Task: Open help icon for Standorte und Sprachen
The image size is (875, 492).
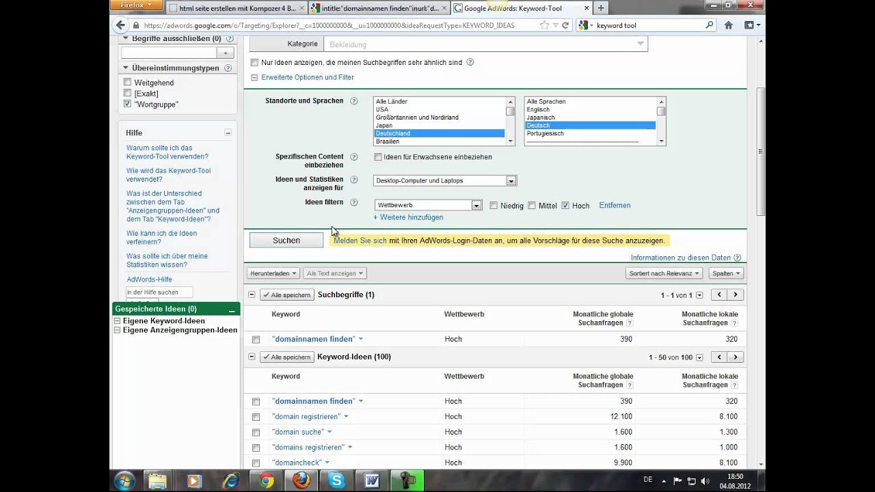Action: (x=353, y=101)
